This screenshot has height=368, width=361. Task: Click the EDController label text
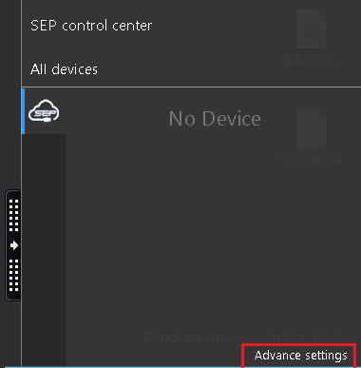(311, 160)
